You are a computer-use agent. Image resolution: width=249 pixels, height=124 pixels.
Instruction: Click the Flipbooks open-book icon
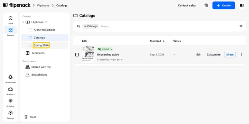28,22
